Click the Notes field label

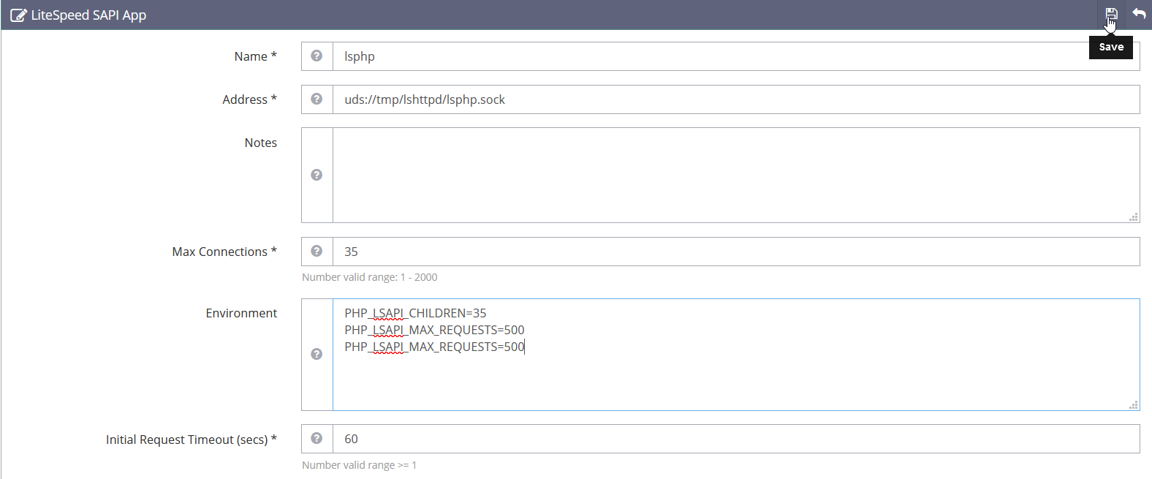pos(261,143)
